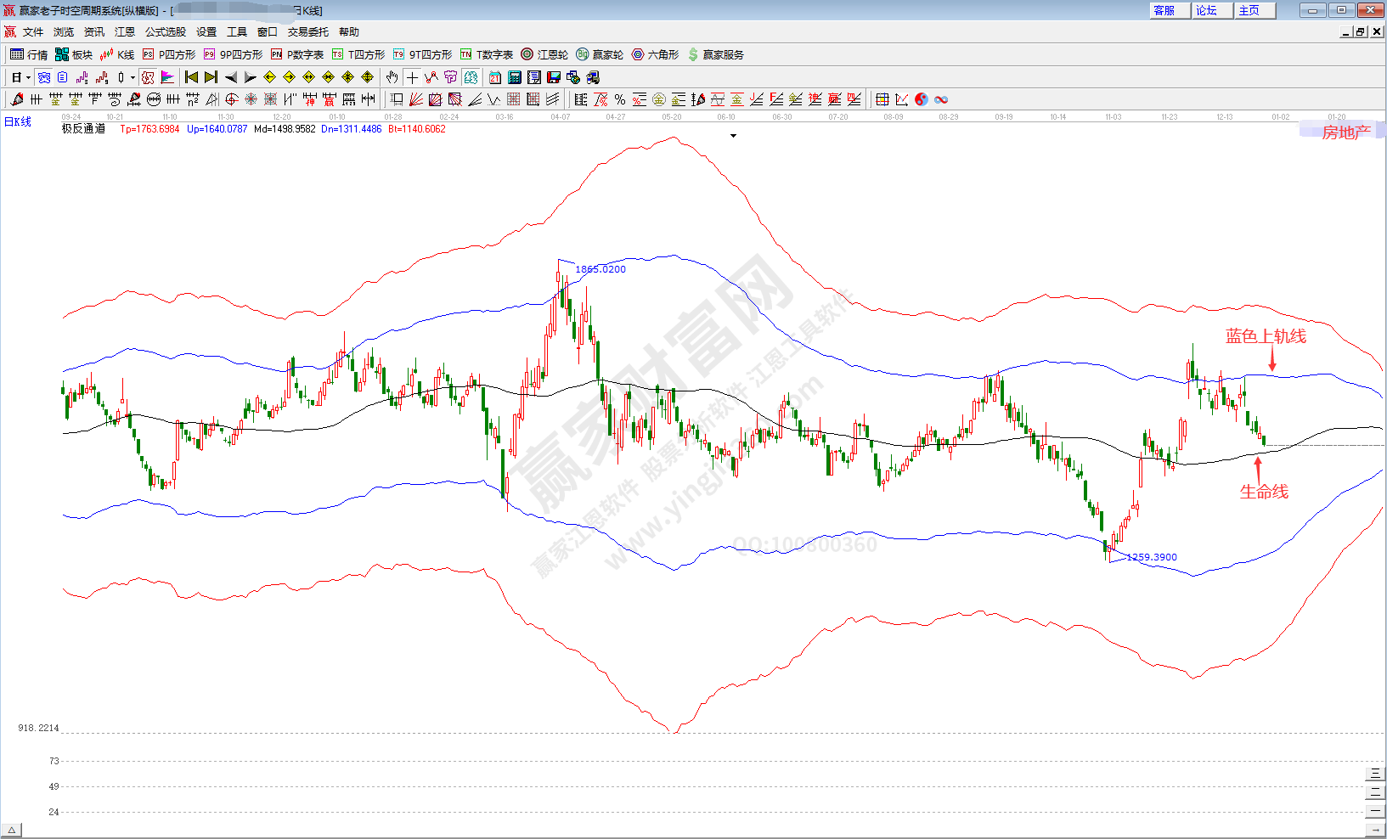Screen dimensions: 1387x839
Task: Open the 交易委托 menu
Action: pyautogui.click(x=307, y=31)
